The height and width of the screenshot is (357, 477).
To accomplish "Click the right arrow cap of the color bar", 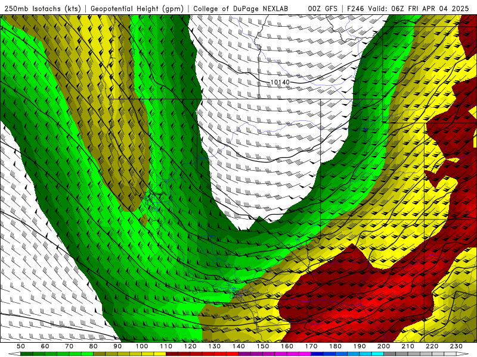I will 463,354.
